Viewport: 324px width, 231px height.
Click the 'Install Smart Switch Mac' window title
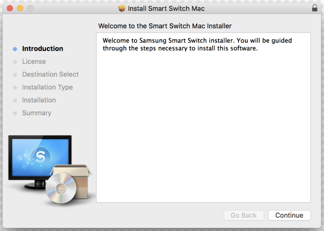[x=166, y=9]
